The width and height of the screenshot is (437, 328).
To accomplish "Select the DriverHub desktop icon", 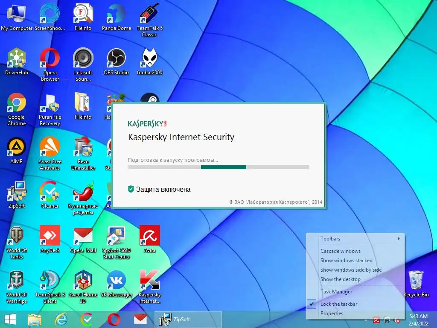I will tap(17, 61).
